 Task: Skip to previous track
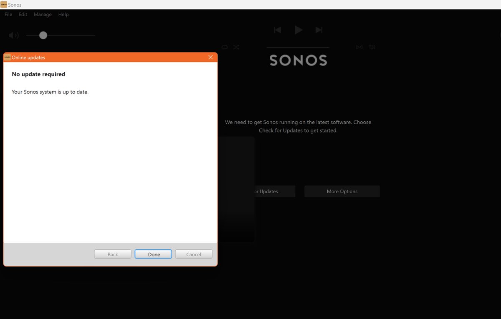tap(278, 30)
